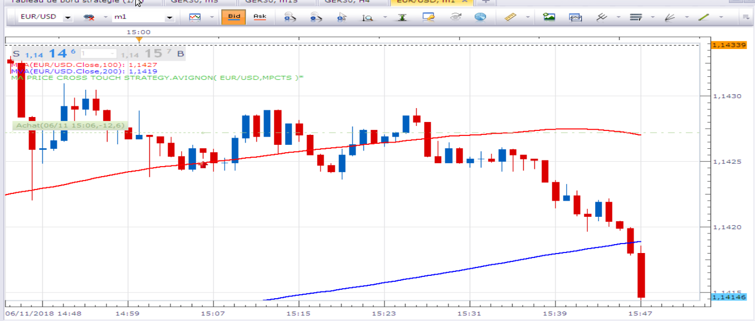The image size is (755, 321).
Task: Click the zoom out magnifier icon
Action: coord(316,17)
